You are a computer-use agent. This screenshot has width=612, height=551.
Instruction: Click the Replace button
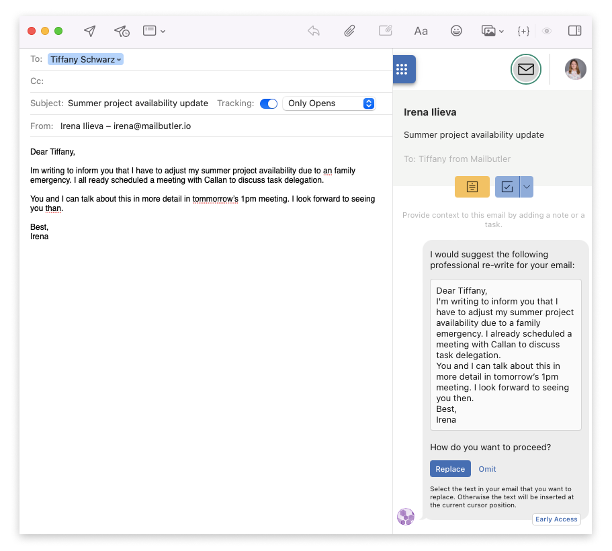pyautogui.click(x=450, y=469)
